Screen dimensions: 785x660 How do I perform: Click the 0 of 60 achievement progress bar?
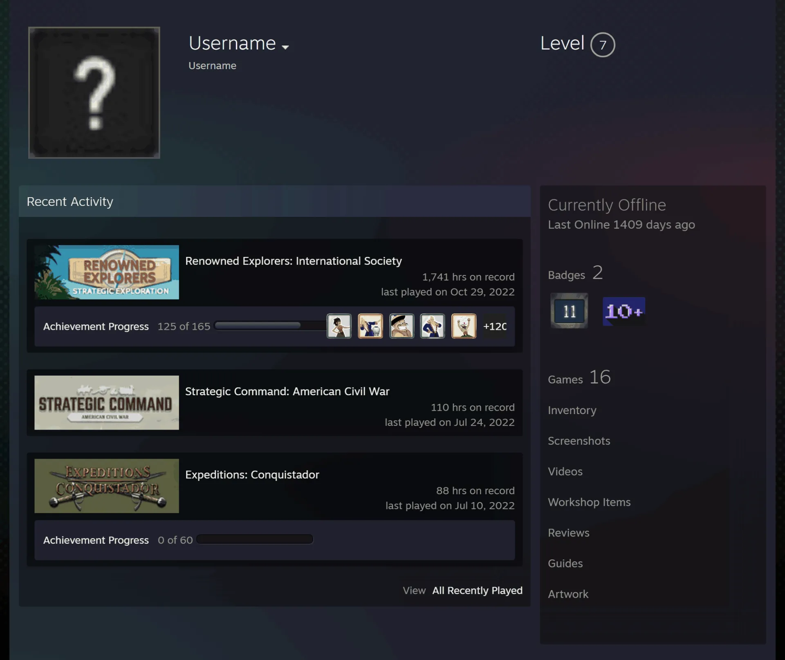pyautogui.click(x=255, y=539)
